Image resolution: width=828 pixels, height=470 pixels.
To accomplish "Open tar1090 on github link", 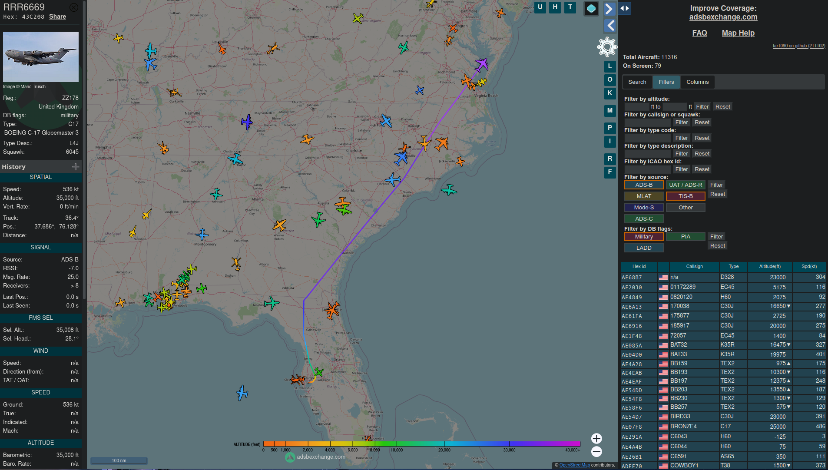I will [x=798, y=46].
